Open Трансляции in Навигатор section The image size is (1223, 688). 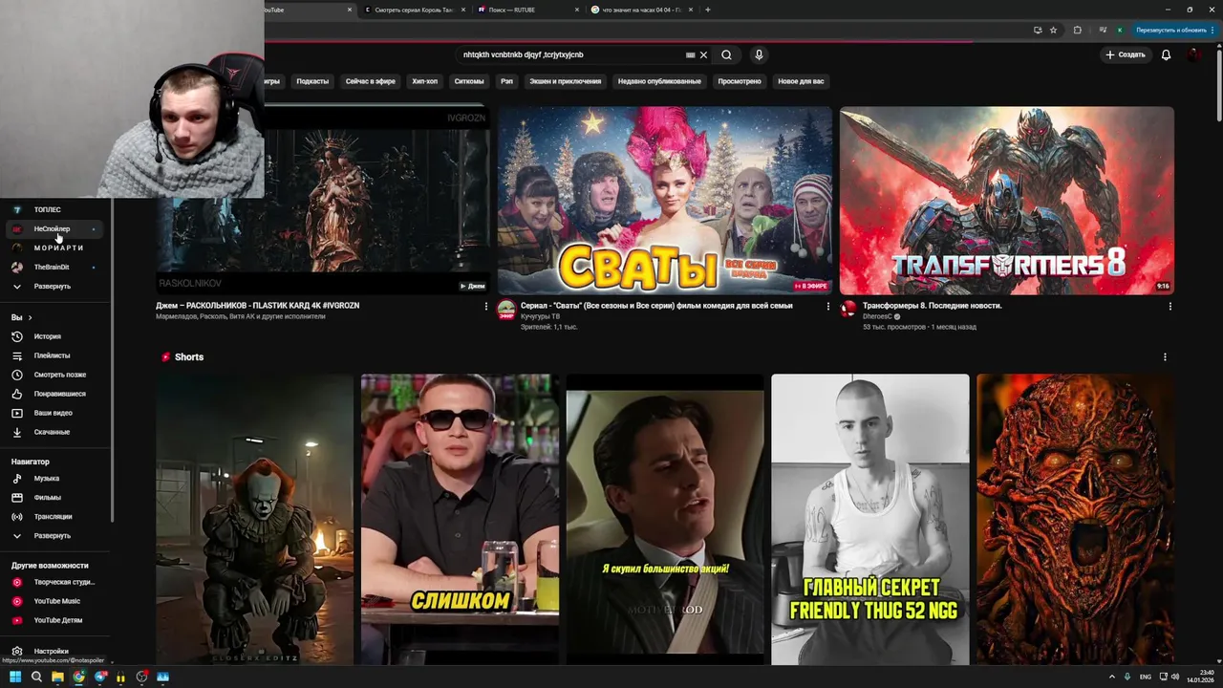point(55,516)
